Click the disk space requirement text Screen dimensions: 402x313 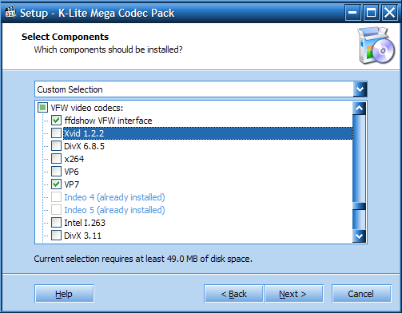coord(143,259)
